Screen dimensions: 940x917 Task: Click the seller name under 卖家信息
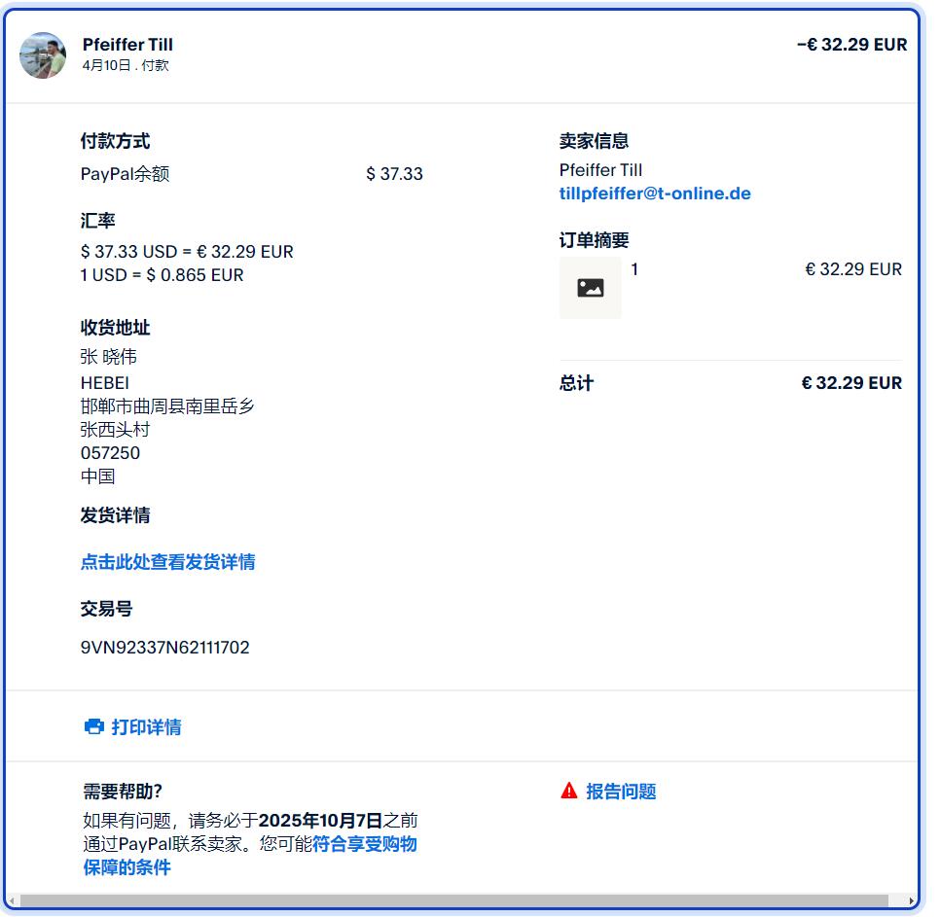click(x=600, y=170)
